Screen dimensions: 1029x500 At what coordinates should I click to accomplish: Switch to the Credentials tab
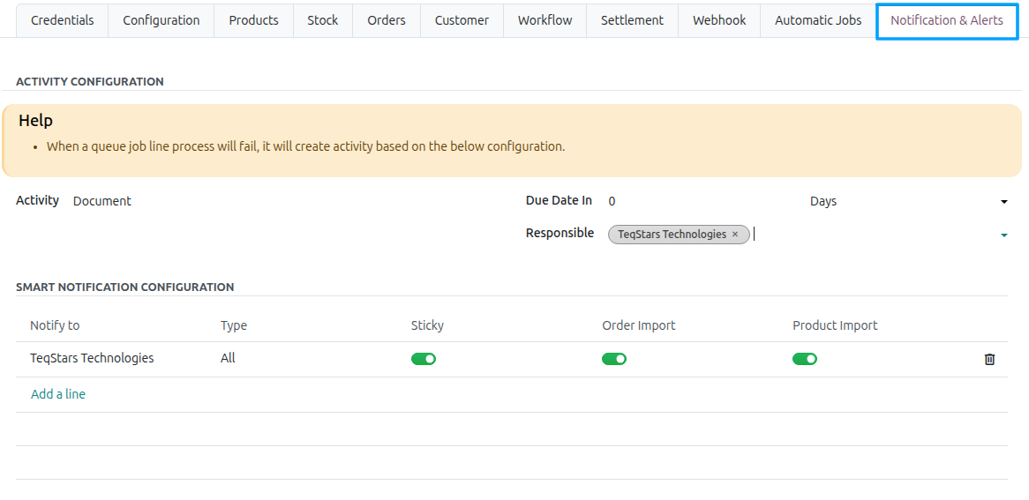tap(63, 20)
